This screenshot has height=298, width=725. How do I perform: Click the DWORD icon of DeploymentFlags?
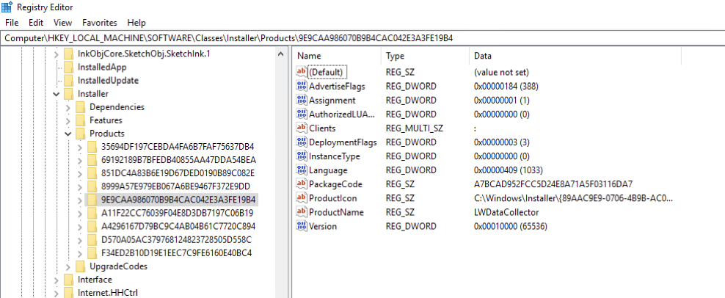[x=302, y=142]
